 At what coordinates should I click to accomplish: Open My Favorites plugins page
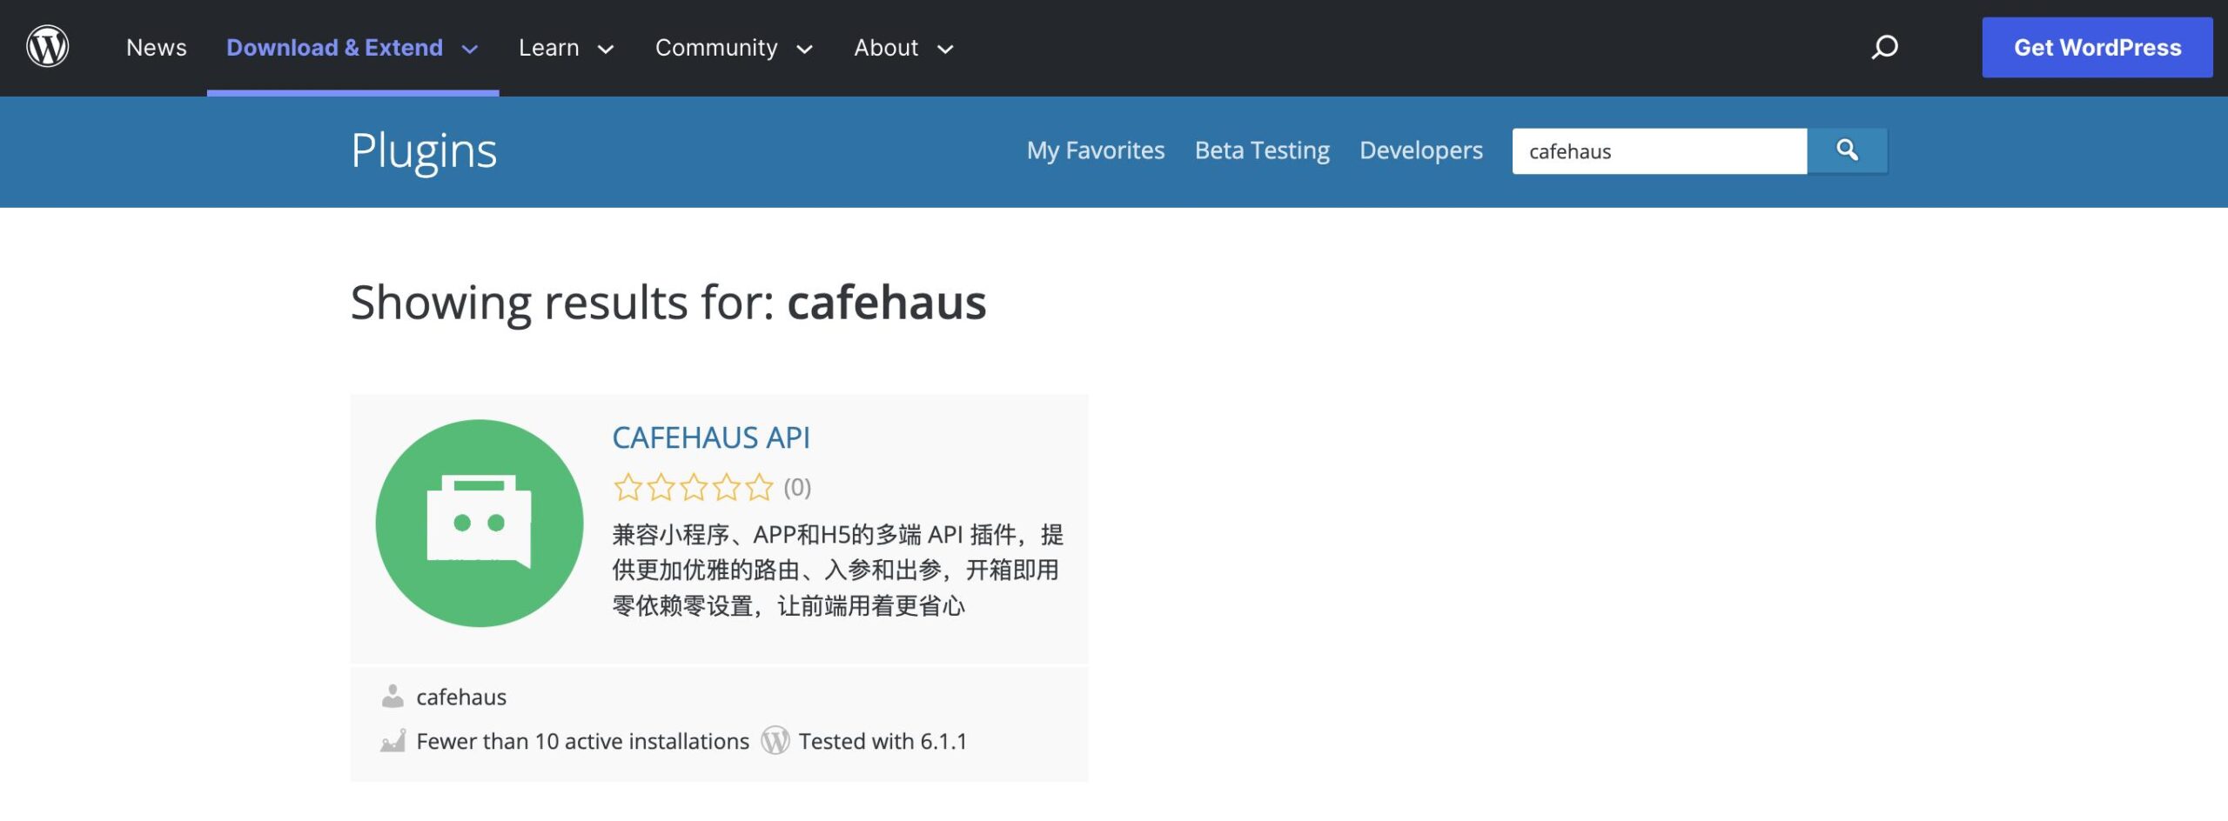1095,150
